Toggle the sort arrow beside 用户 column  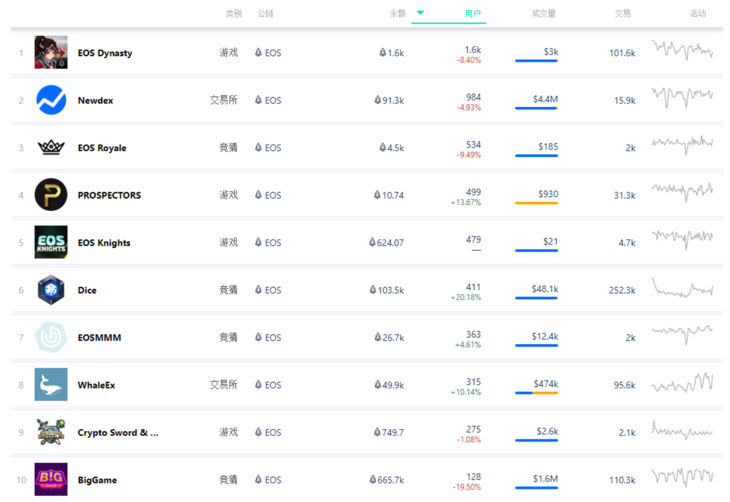pos(420,12)
